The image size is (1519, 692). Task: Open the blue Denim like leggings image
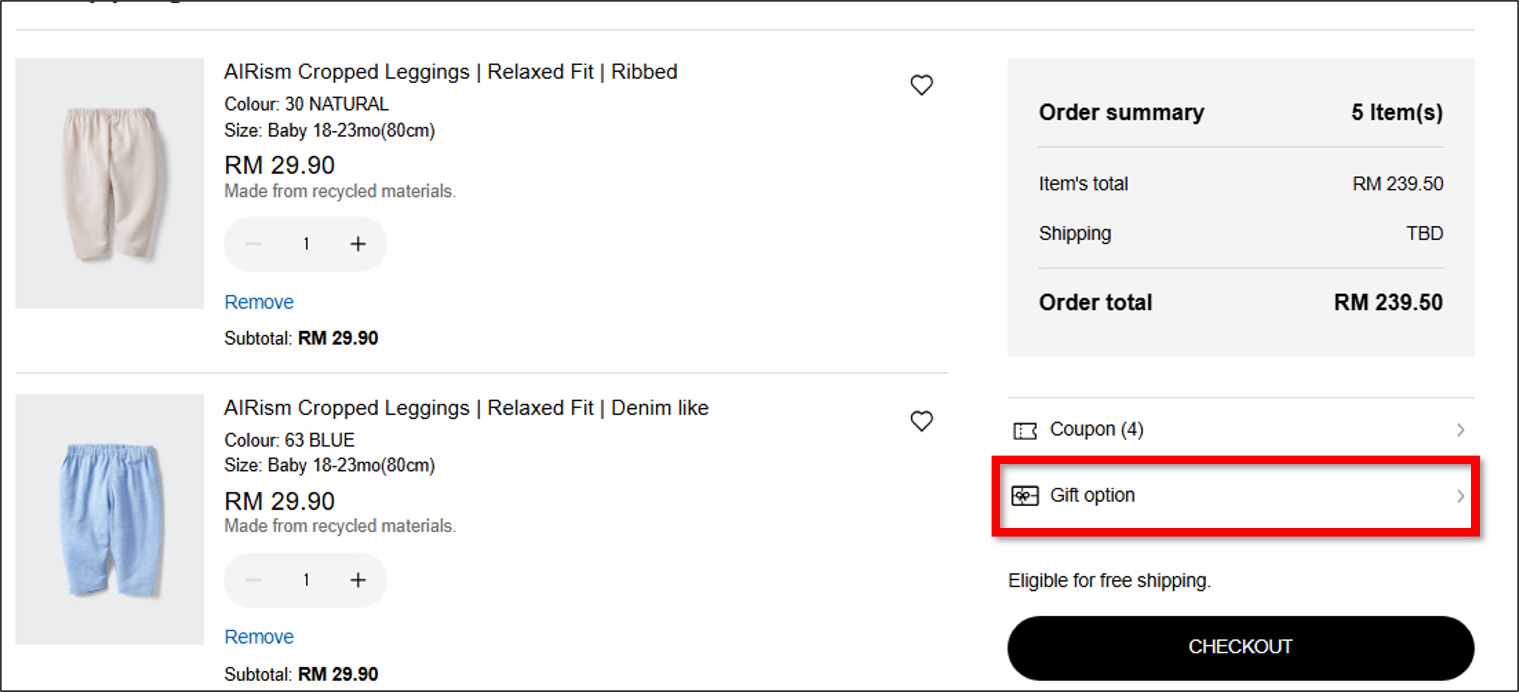[110, 519]
